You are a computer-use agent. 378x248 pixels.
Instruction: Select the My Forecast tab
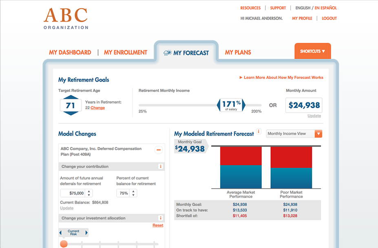186,53
